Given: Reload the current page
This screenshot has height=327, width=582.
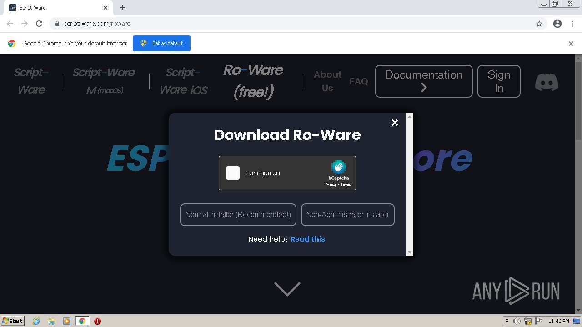Looking at the screenshot, I should [x=39, y=24].
